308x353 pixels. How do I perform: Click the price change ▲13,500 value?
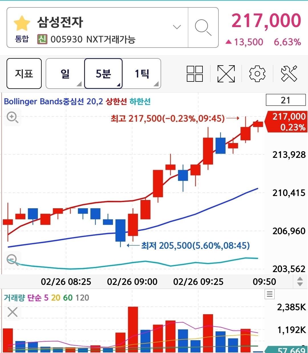(x=244, y=42)
